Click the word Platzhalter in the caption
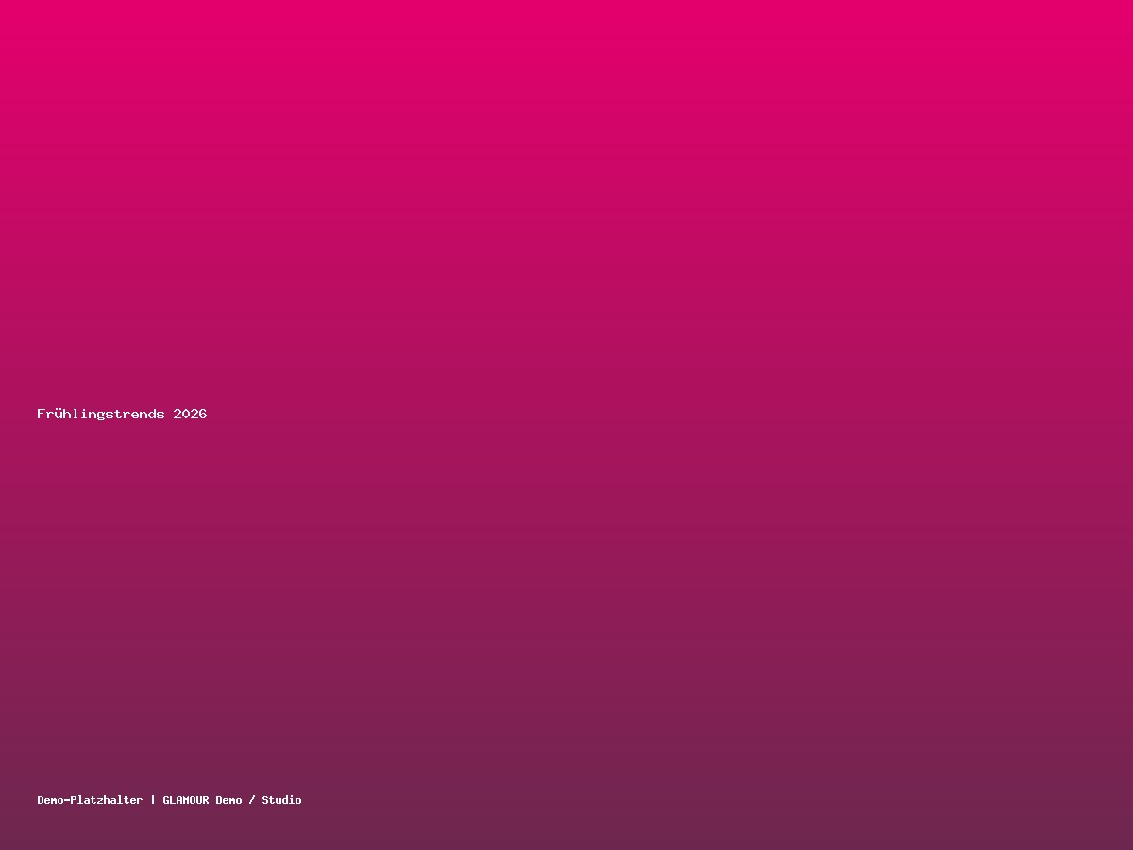This screenshot has height=850, width=1133. pyautogui.click(x=107, y=800)
